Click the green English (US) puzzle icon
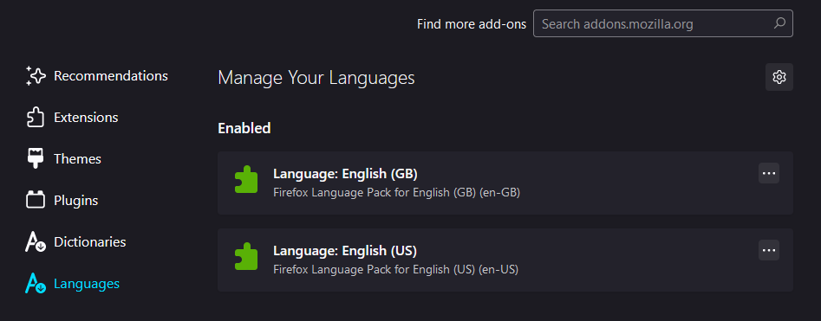 pyautogui.click(x=246, y=257)
